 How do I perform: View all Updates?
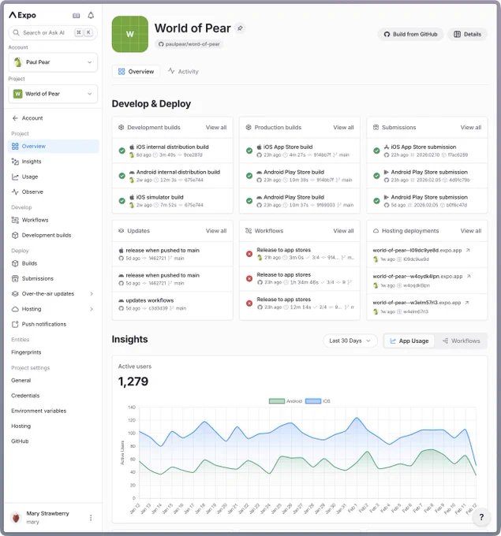(x=216, y=231)
